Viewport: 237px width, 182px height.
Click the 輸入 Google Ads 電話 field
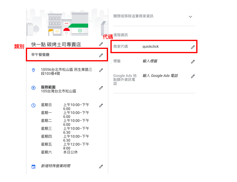160,76
